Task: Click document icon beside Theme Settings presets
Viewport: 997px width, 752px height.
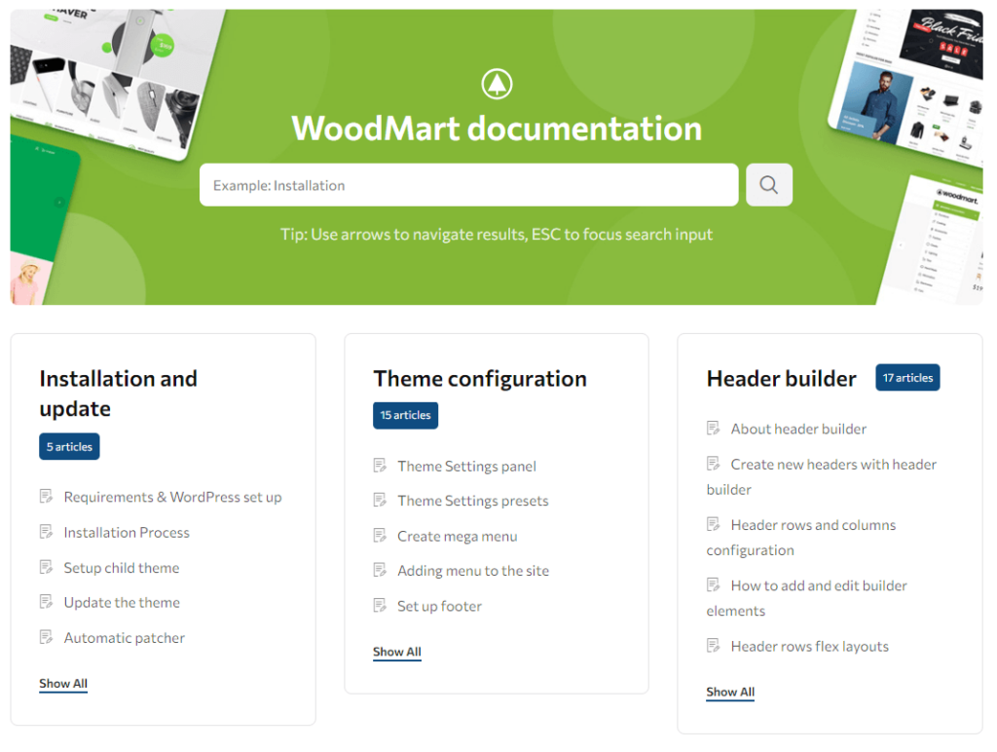Action: tap(380, 500)
